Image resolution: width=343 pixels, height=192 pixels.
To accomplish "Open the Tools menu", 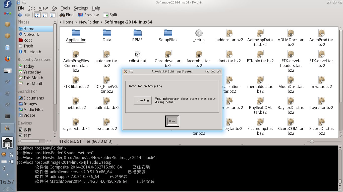I will [65, 8].
